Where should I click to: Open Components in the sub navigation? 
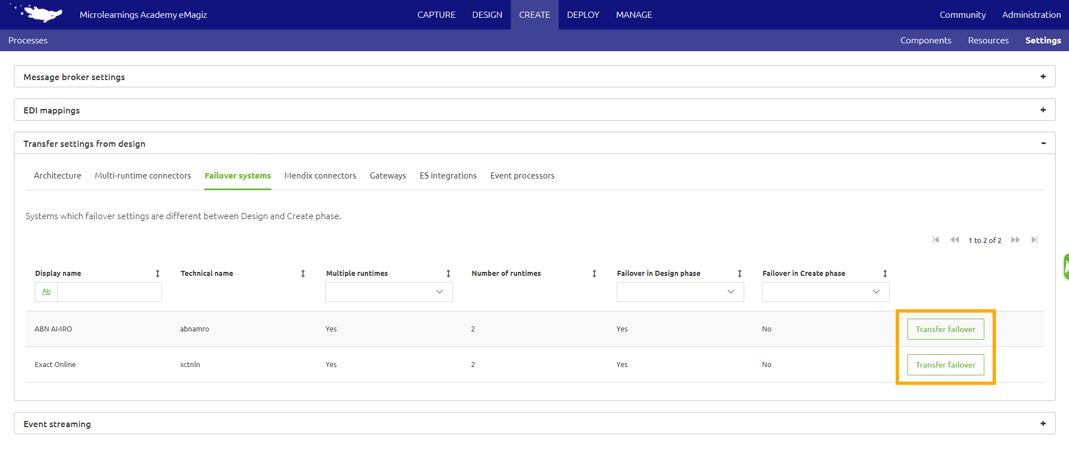click(x=926, y=41)
